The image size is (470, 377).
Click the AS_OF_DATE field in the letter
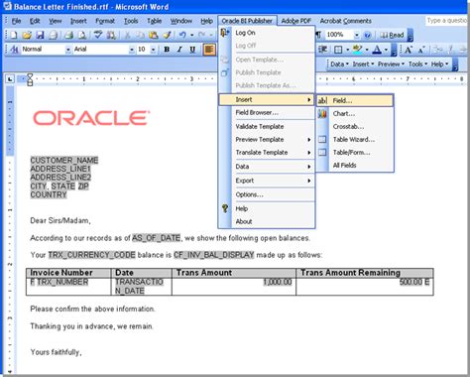click(156, 238)
